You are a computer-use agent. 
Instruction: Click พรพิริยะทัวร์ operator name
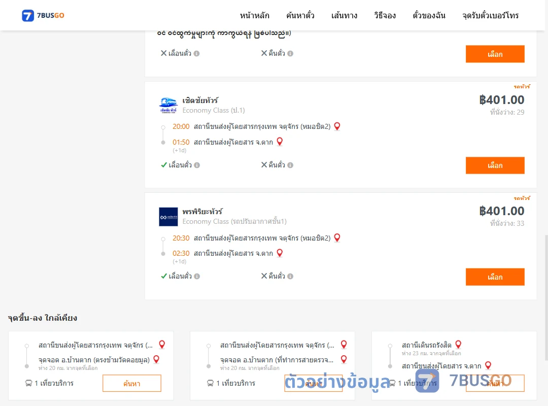202,212
